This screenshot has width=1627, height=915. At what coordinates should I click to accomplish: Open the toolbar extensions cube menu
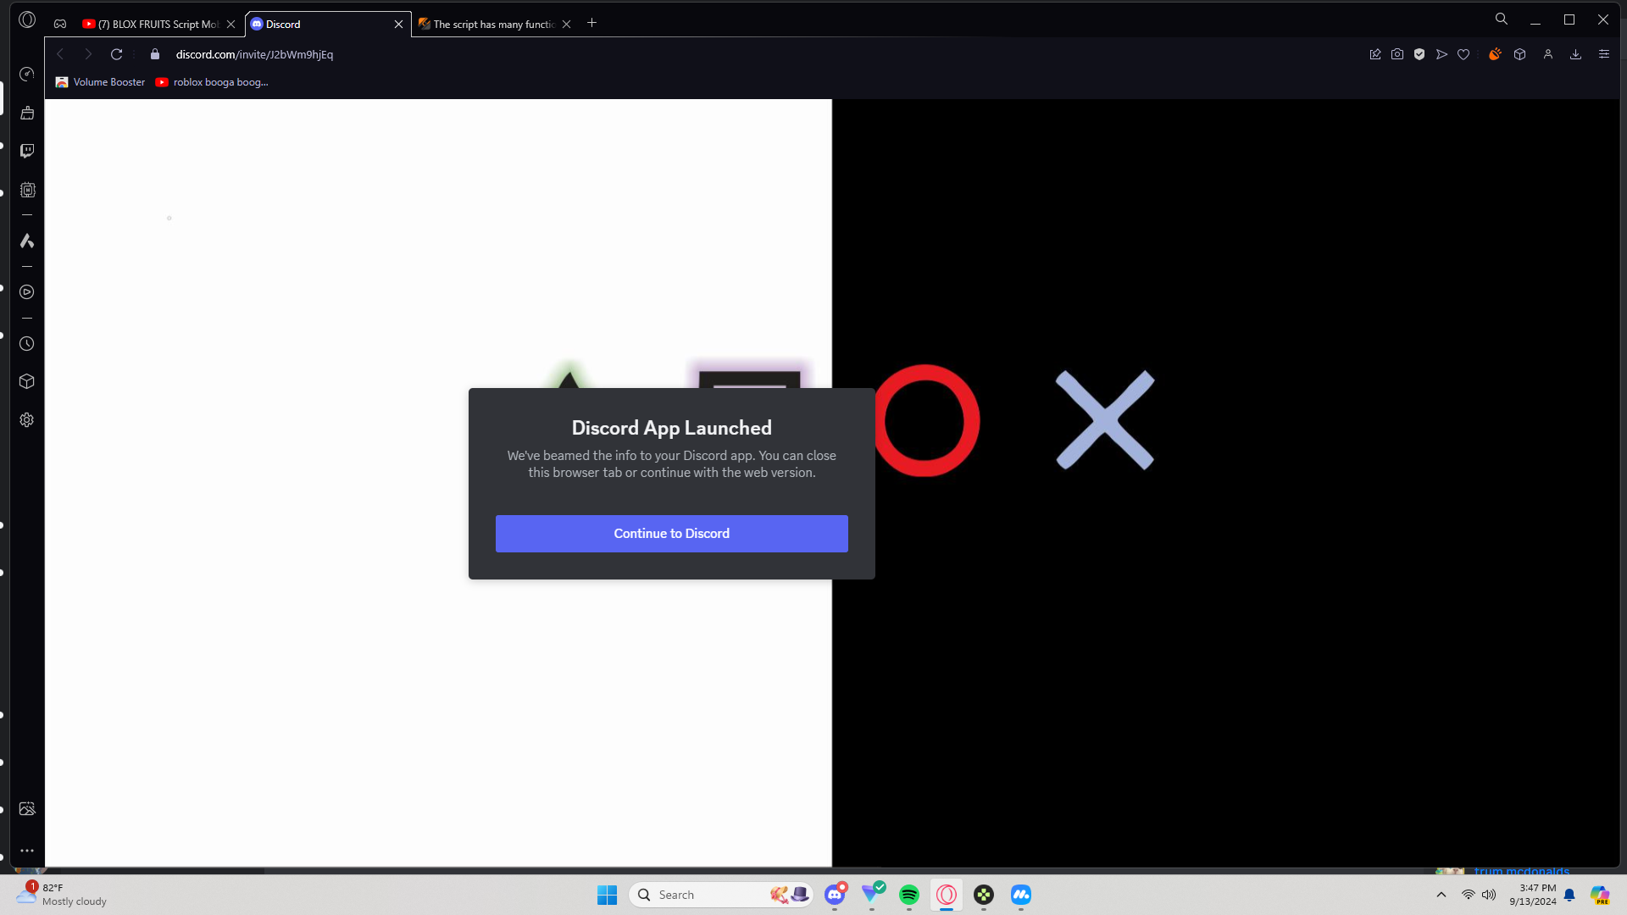(x=1520, y=54)
